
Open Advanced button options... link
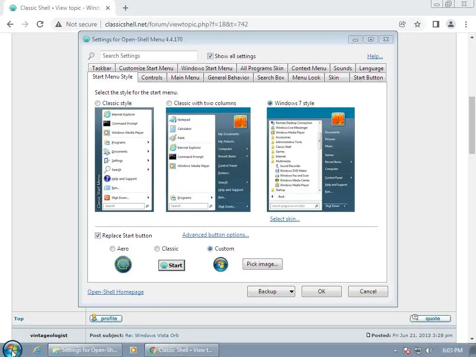(x=216, y=235)
